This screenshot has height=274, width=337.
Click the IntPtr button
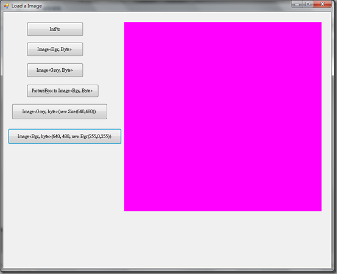(x=55, y=29)
